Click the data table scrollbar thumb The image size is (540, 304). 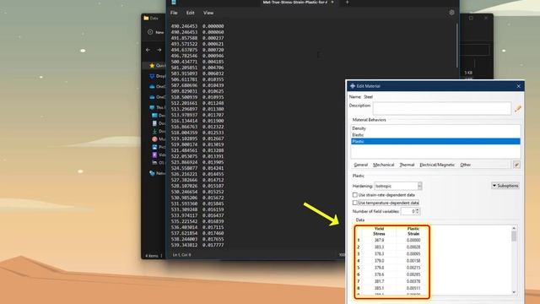click(x=514, y=236)
